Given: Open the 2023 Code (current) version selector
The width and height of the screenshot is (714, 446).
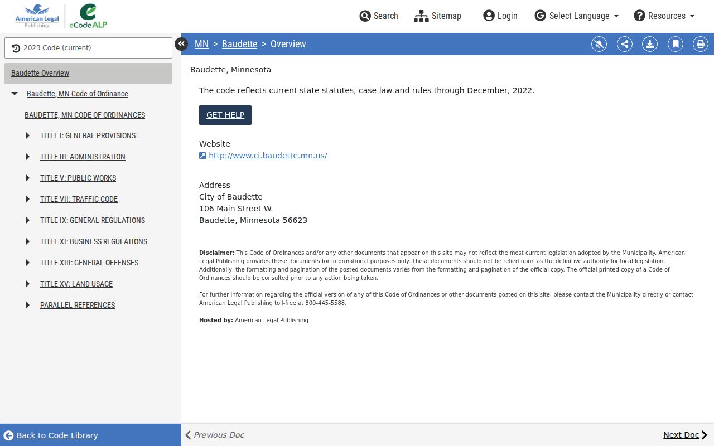Looking at the screenshot, I should [88, 48].
